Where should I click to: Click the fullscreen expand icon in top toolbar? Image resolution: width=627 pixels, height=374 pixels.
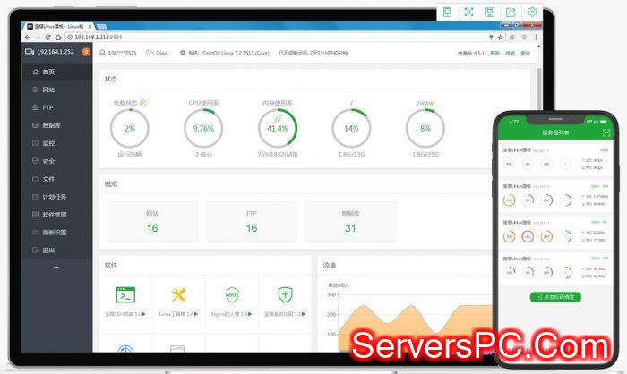(468, 12)
